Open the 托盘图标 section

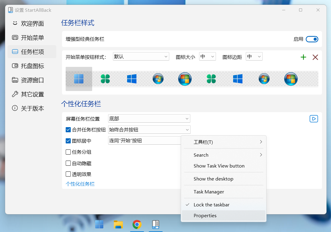(x=32, y=66)
